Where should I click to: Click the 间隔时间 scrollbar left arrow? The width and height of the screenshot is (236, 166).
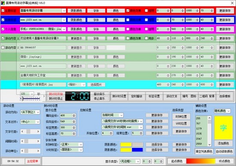[x=22, y=141]
